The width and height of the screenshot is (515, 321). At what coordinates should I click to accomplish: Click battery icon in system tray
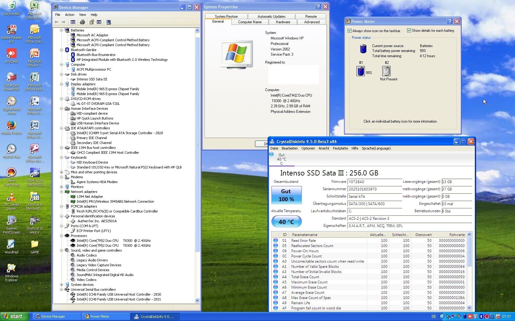[x=464, y=316]
